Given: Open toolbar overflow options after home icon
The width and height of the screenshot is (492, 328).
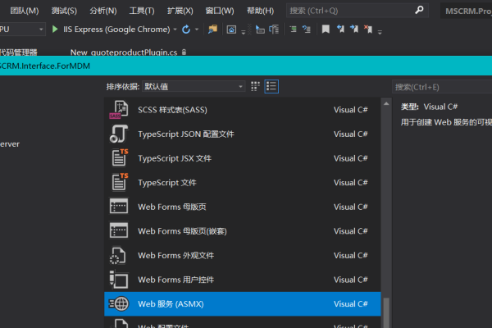Looking at the screenshot, I should pyautogui.click(x=244, y=32).
